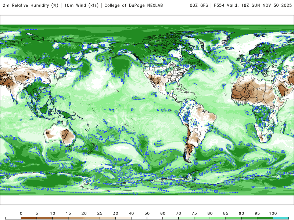Select the darkest green swatch between 95 and 100
The width and height of the screenshot is (294, 220).
pyautogui.click(x=265, y=218)
